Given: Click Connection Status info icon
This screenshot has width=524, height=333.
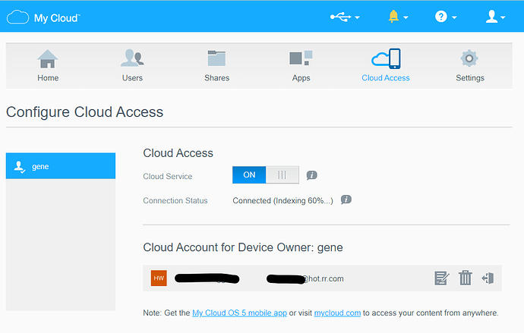Looking at the screenshot, I should tap(346, 200).
